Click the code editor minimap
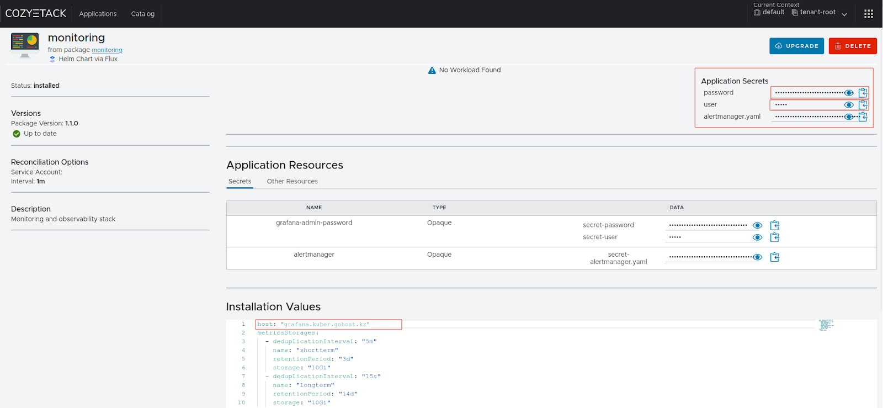 point(826,325)
